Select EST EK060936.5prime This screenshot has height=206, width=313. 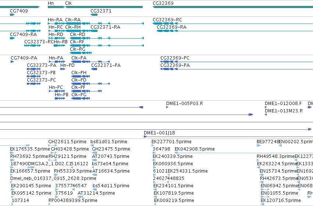173,164
